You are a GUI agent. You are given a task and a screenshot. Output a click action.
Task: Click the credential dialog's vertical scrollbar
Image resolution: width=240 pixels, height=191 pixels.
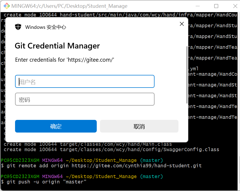point(187,75)
